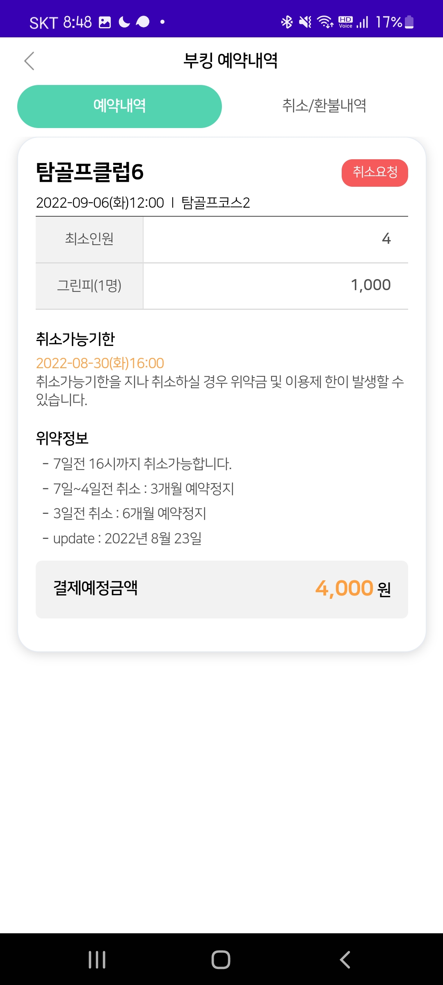The height and width of the screenshot is (985, 443).
Task: Tap the back arrow in the header
Action: (x=29, y=61)
